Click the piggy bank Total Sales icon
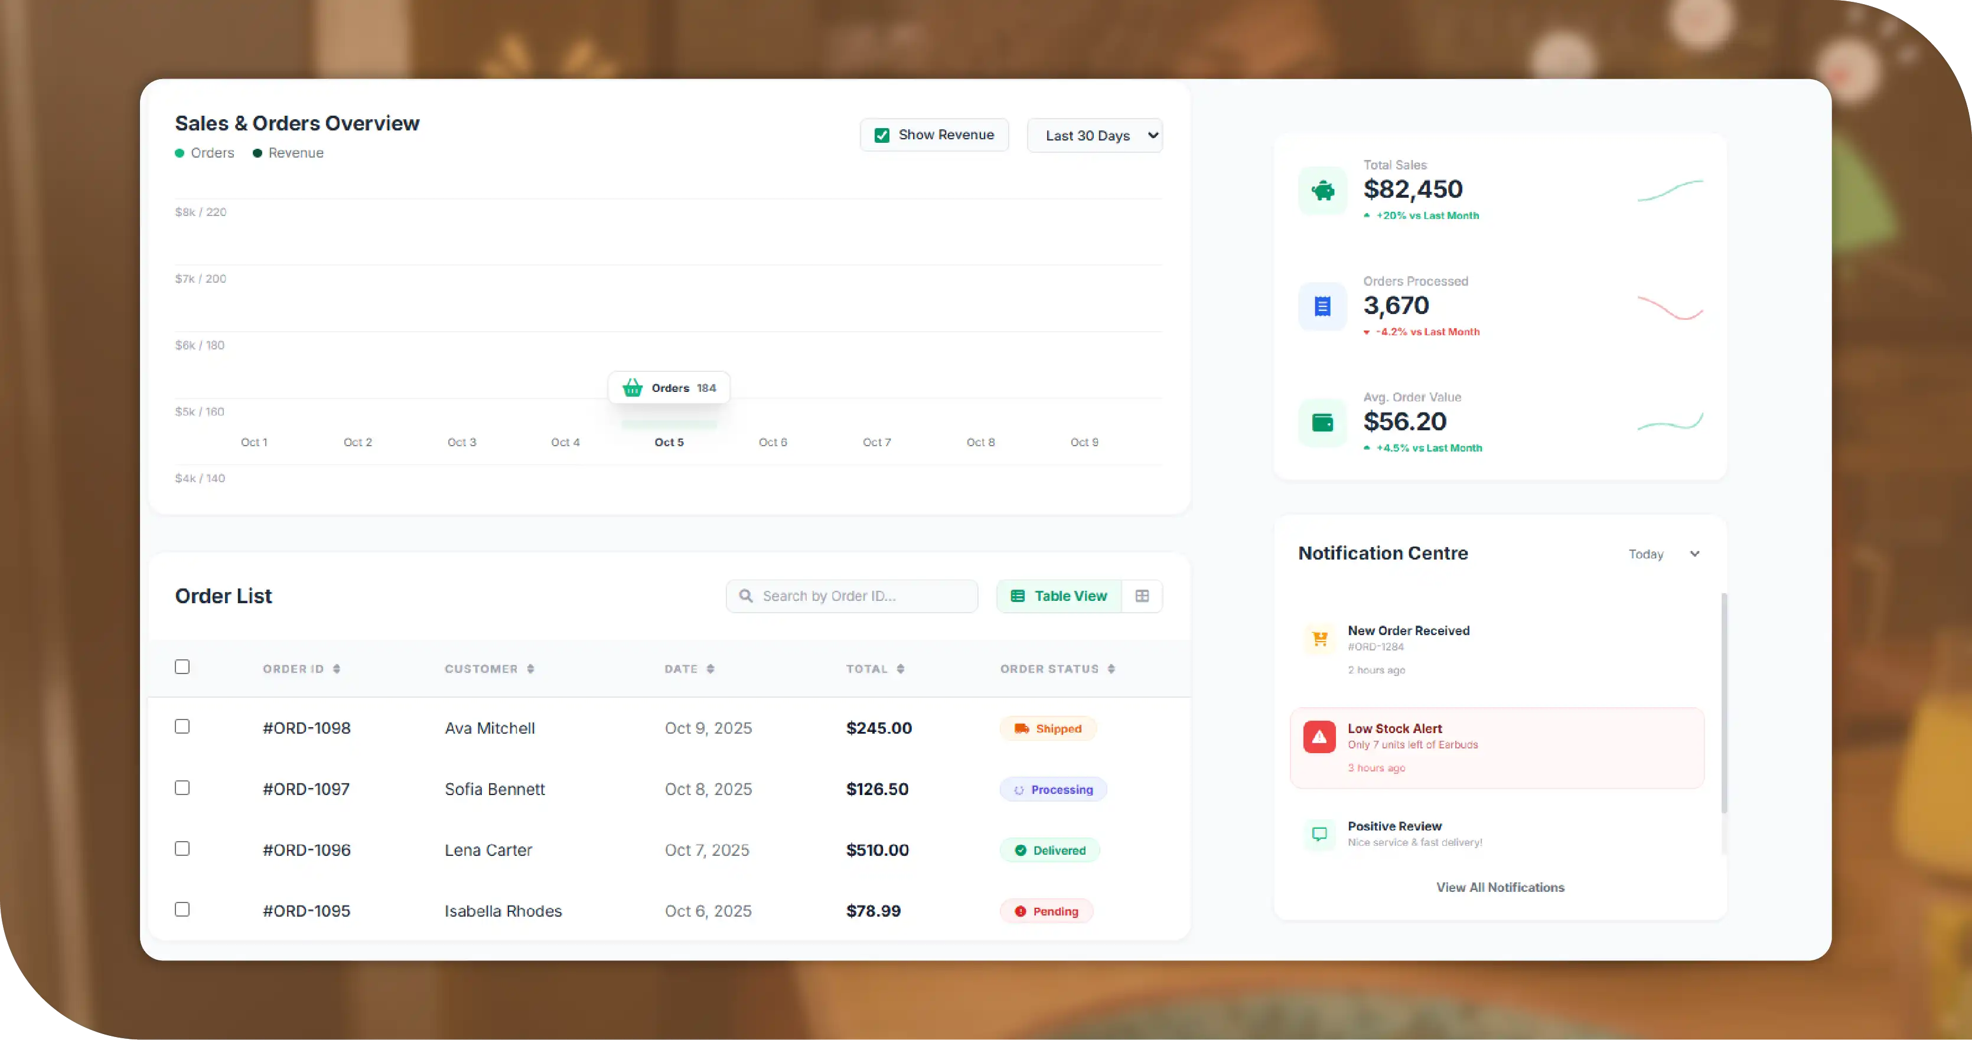The height and width of the screenshot is (1040, 1972). point(1322,190)
